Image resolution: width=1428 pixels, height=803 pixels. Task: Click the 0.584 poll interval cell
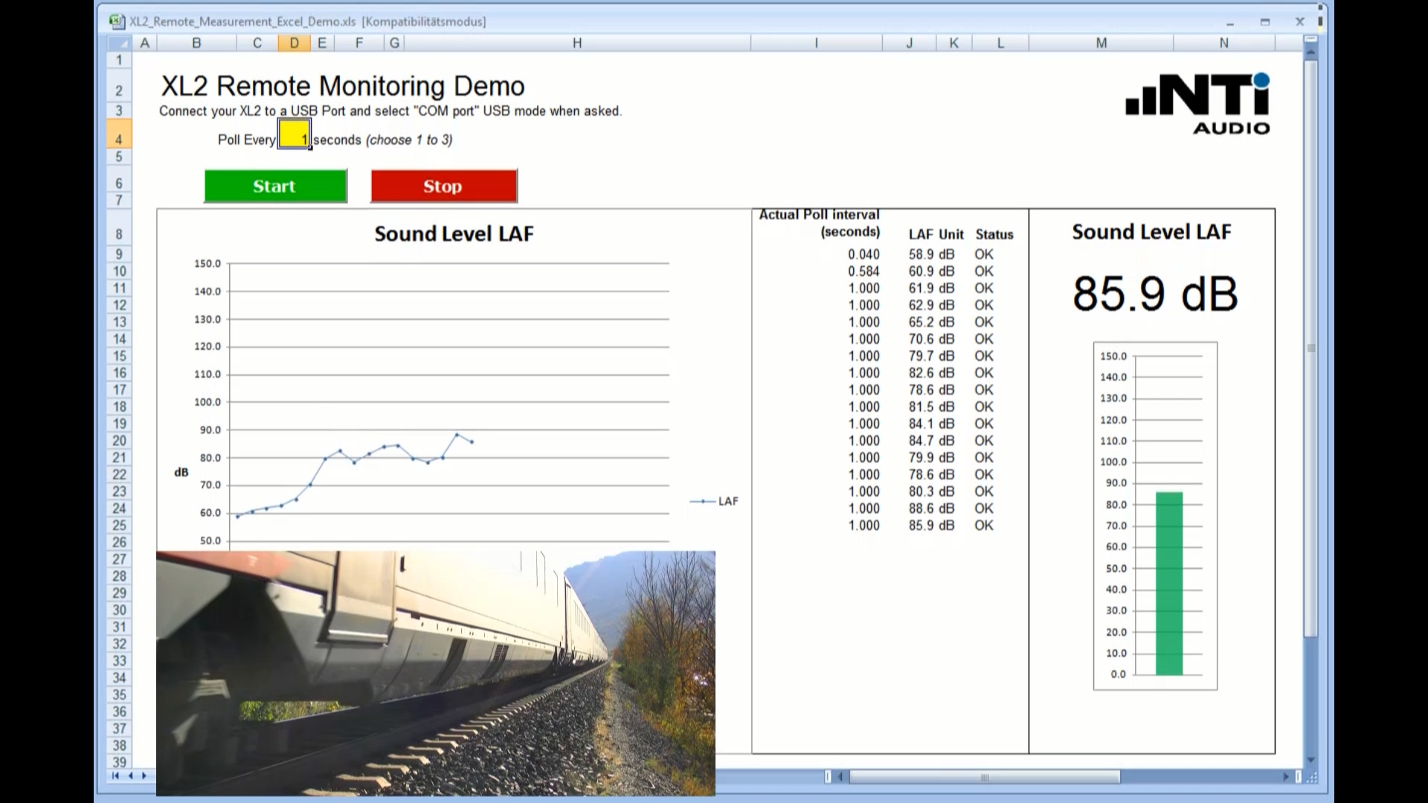(x=863, y=271)
